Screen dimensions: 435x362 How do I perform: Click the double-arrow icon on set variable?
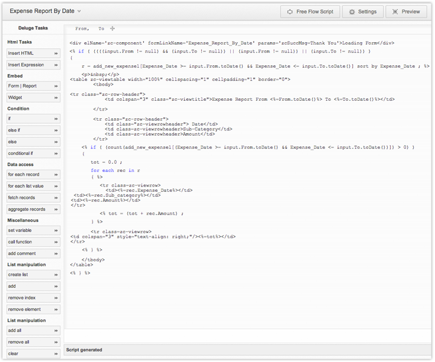(x=56, y=231)
